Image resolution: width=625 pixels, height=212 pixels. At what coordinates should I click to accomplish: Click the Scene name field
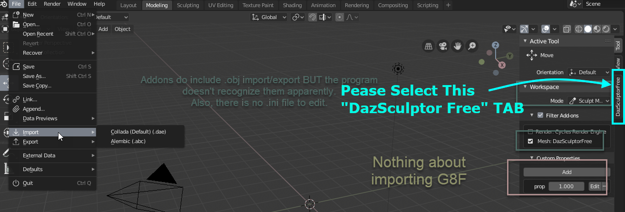click(604, 4)
